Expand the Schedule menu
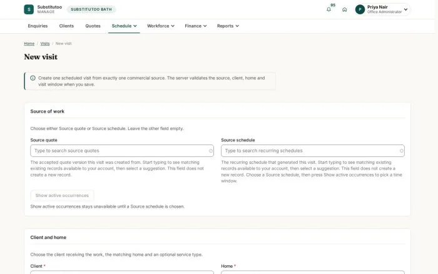438x274 pixels. (x=124, y=26)
